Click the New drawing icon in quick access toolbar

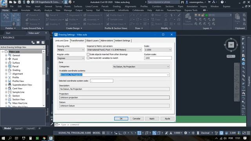[x=11, y=2]
